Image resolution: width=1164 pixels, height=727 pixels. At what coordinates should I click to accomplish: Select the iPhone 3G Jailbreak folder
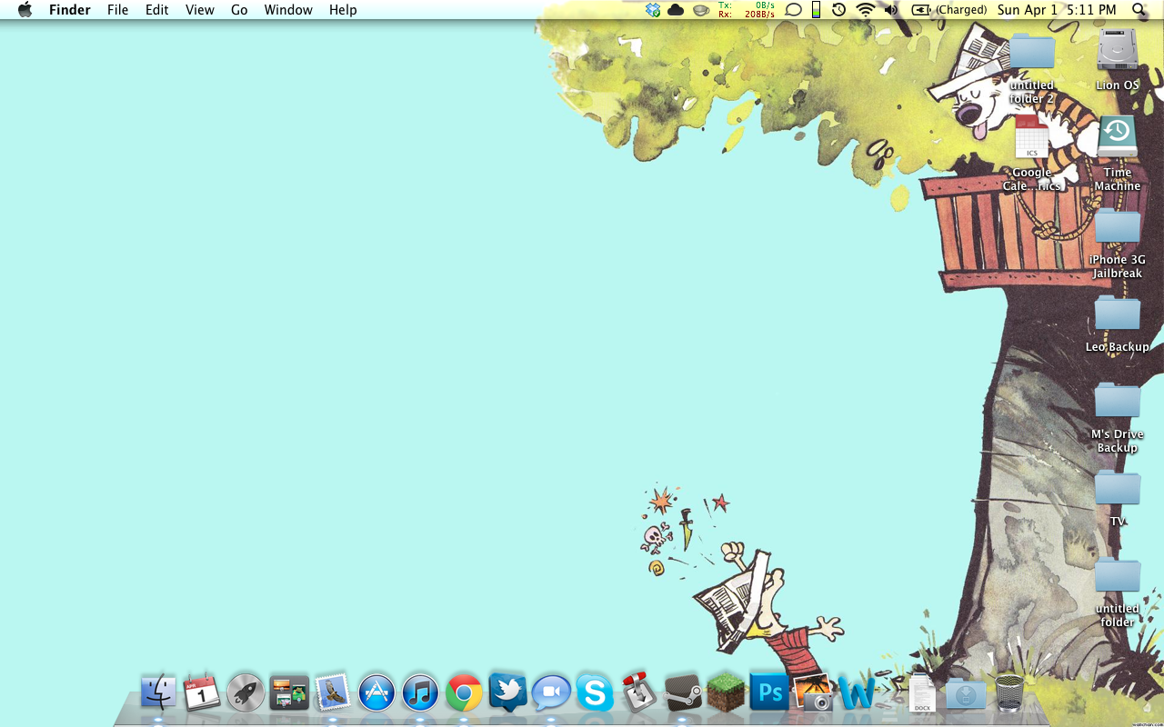pos(1118,227)
